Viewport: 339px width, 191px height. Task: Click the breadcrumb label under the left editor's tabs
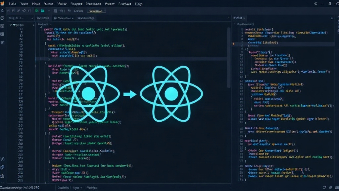tap(43, 24)
